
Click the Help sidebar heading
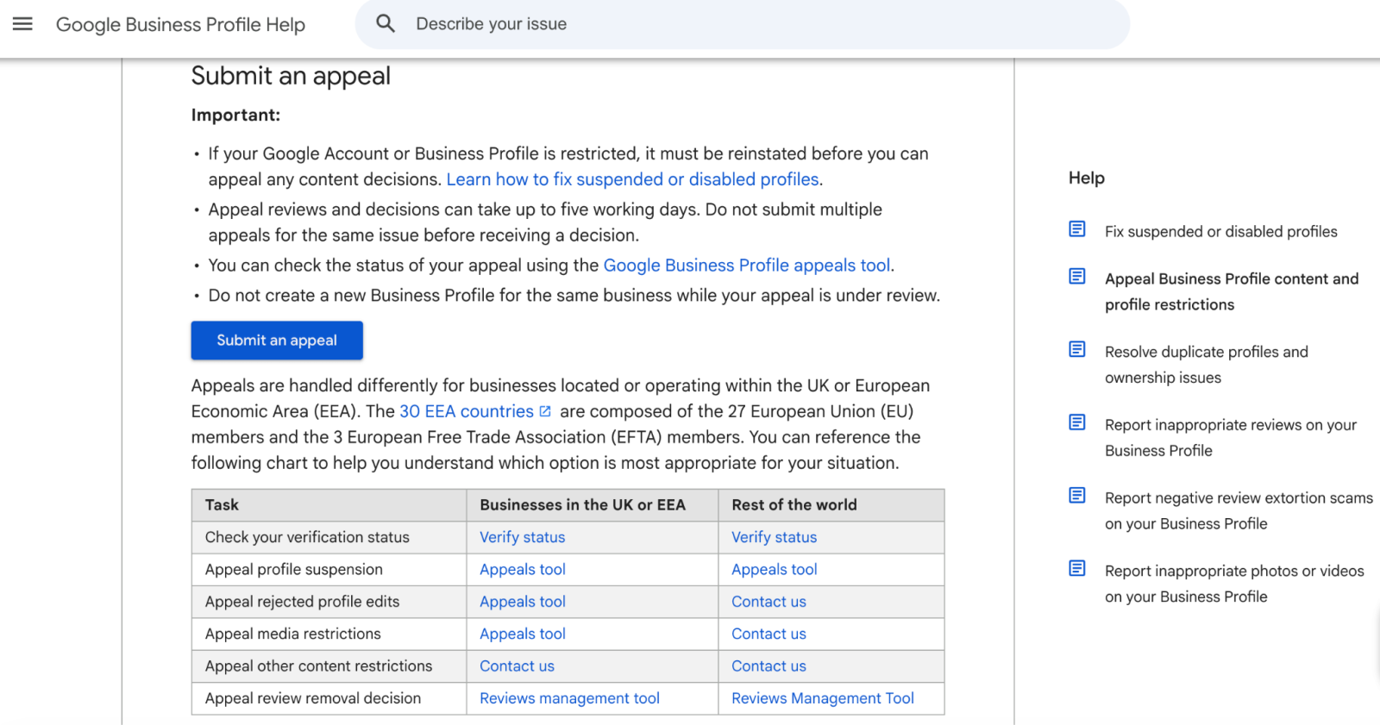[1087, 178]
